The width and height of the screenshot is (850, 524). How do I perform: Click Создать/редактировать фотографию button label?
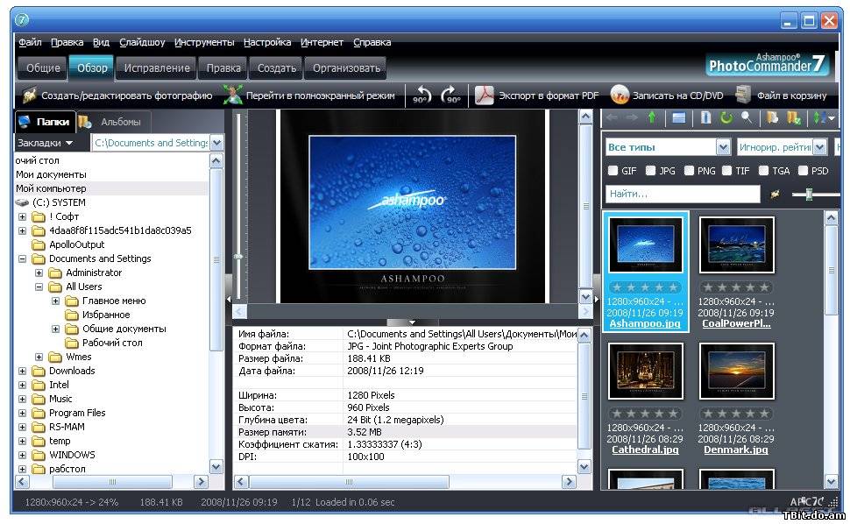127,96
